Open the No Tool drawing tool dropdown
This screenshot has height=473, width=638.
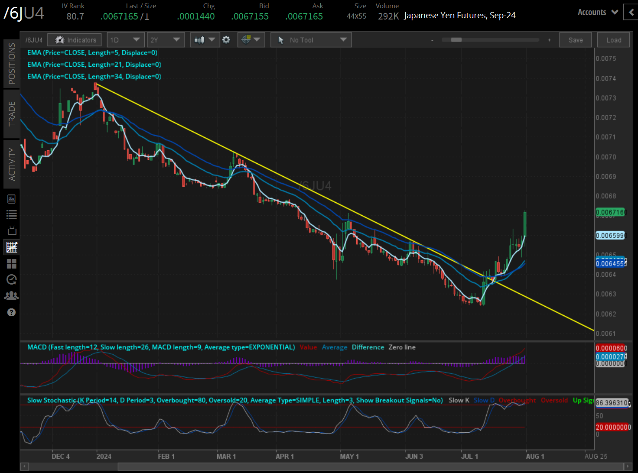pyautogui.click(x=311, y=40)
